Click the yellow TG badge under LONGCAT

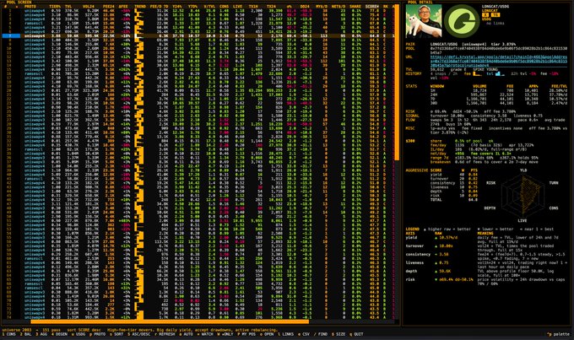click(x=495, y=15)
